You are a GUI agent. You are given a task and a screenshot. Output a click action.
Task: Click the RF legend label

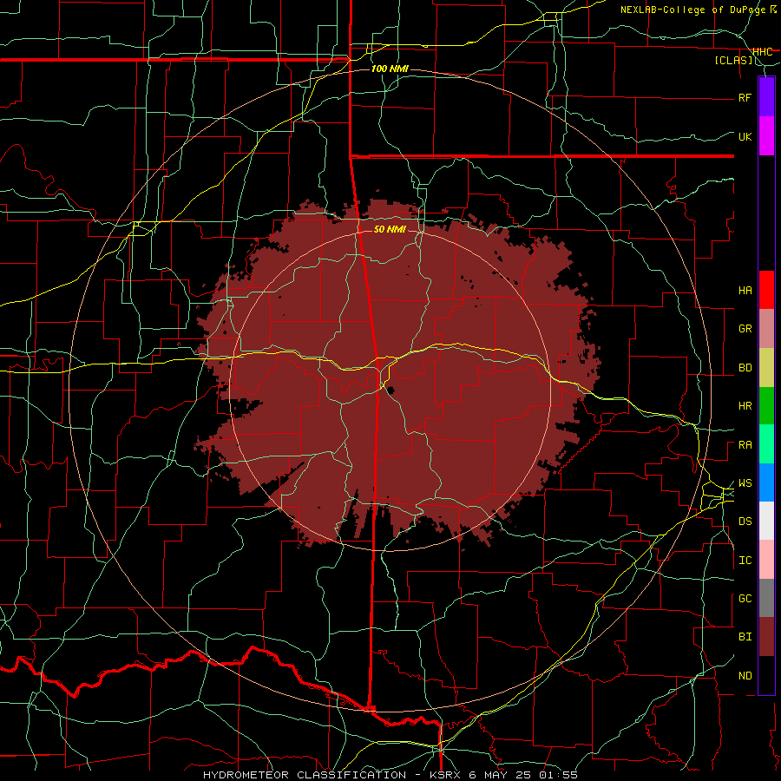point(745,97)
